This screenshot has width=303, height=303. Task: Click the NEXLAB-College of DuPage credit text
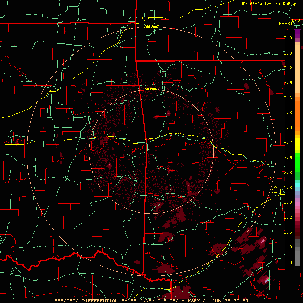tap(269, 4)
